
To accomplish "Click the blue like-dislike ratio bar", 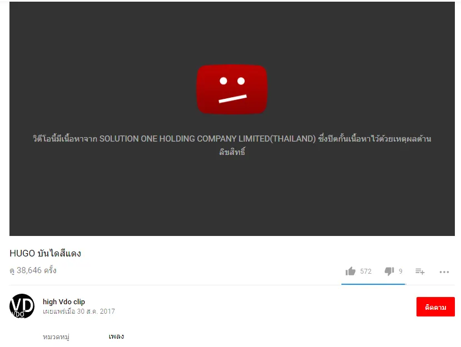I will tap(373, 284).
